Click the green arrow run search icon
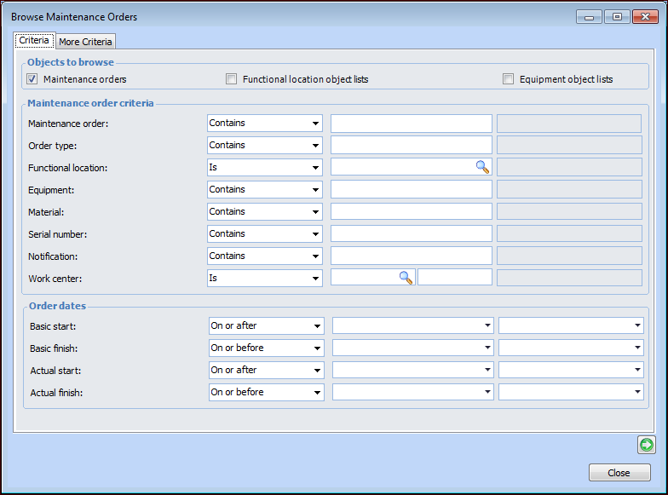This screenshot has height=495, width=668. coord(646,445)
